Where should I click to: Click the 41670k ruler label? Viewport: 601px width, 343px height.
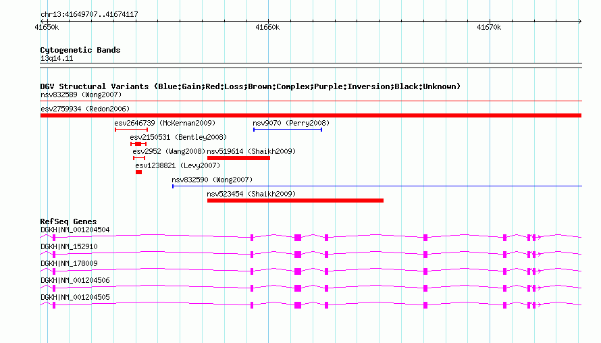click(x=489, y=27)
